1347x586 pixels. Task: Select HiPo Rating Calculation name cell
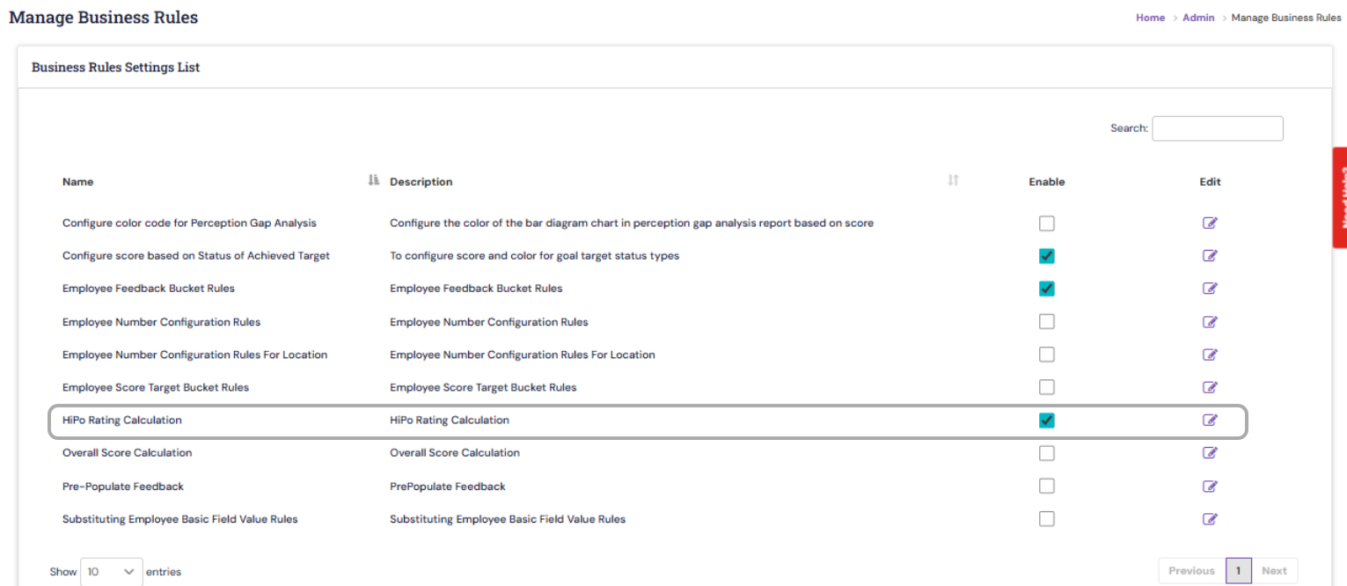coord(122,420)
